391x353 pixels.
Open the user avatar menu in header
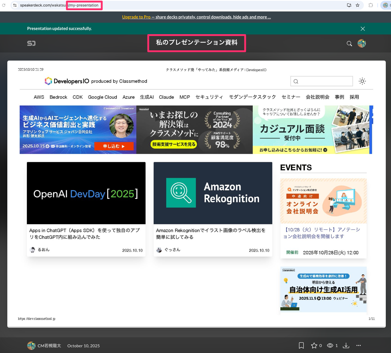362,43
